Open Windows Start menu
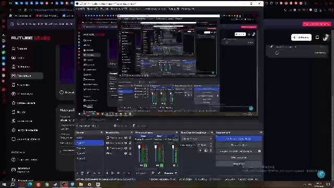 (4, 184)
